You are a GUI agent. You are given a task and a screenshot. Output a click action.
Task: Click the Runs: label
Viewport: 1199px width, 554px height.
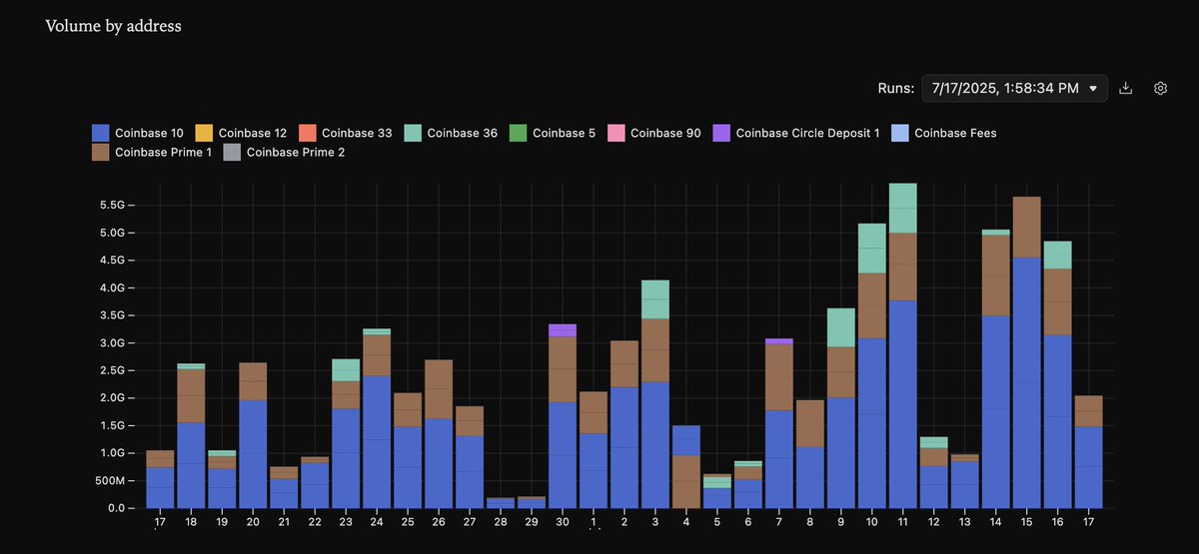pos(895,89)
